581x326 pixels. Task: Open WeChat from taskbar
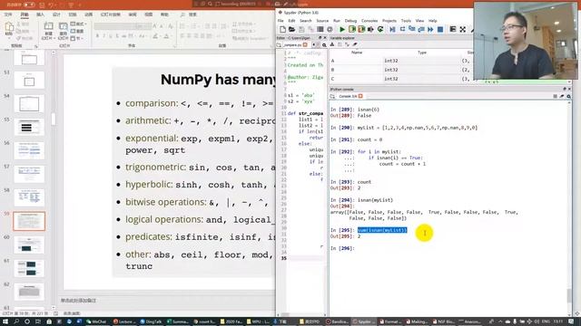(x=96, y=321)
